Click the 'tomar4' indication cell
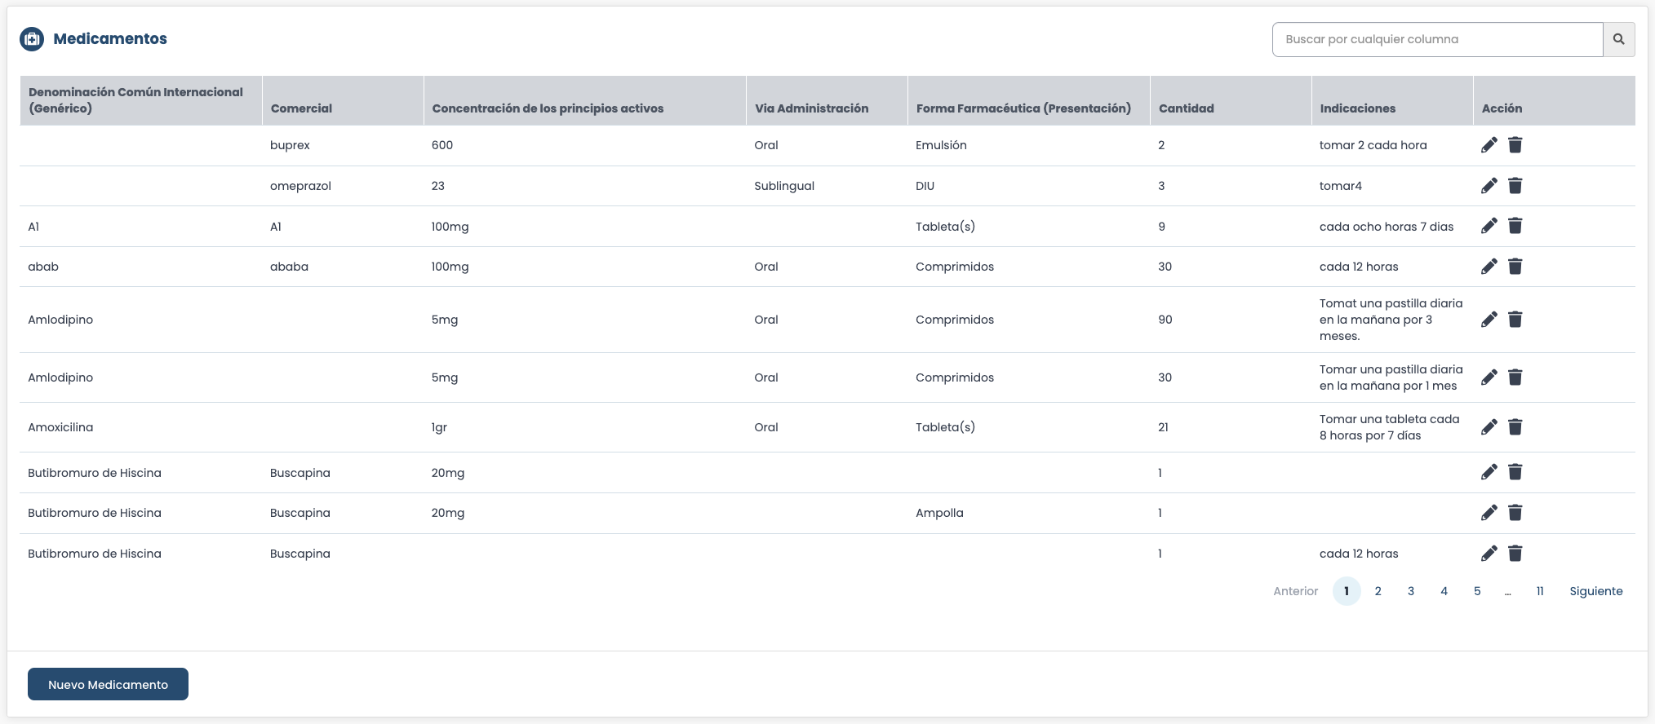This screenshot has height=724, width=1655. pyautogui.click(x=1341, y=186)
